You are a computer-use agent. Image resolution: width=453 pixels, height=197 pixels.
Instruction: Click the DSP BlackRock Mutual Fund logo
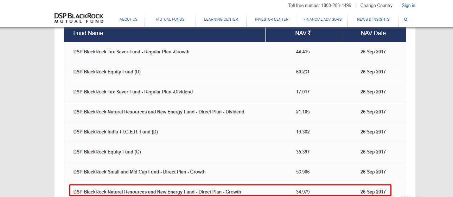[x=79, y=18]
